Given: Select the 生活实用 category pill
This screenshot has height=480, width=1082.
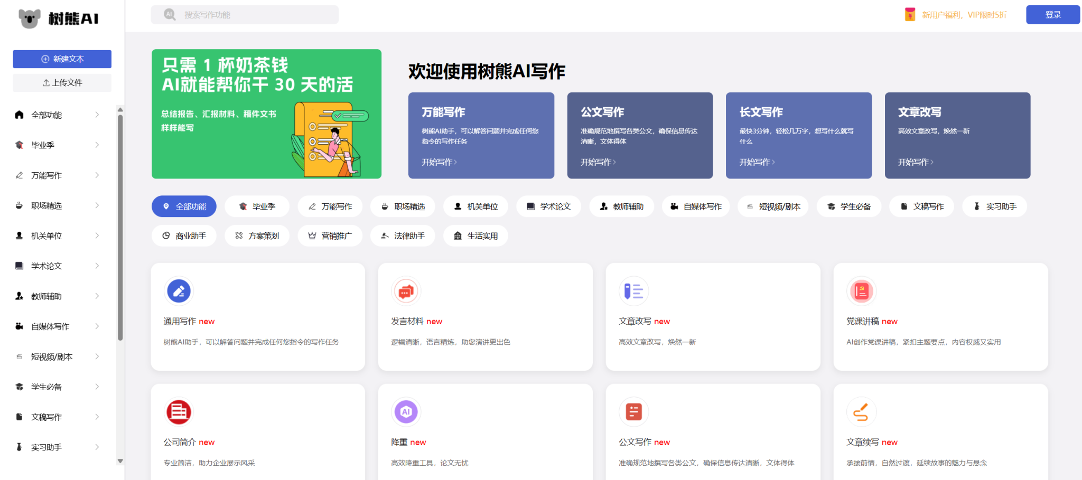Looking at the screenshot, I should [475, 236].
